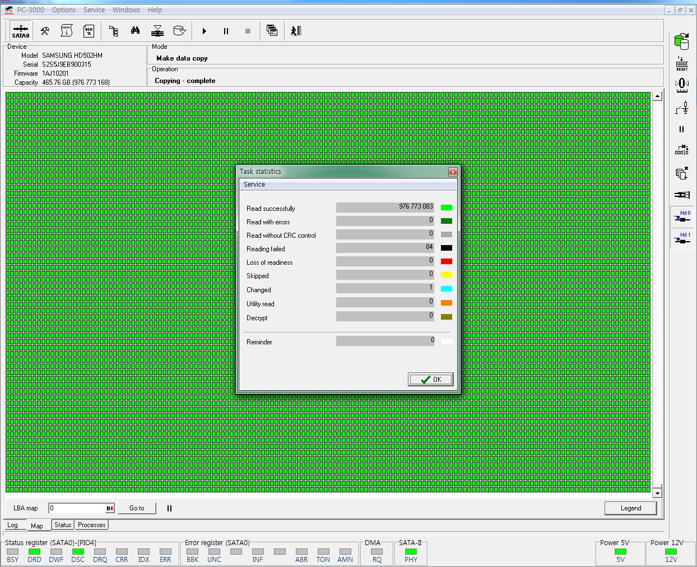The image size is (697, 567).
Task: Select the Hd 0 head icon
Action: 682,217
